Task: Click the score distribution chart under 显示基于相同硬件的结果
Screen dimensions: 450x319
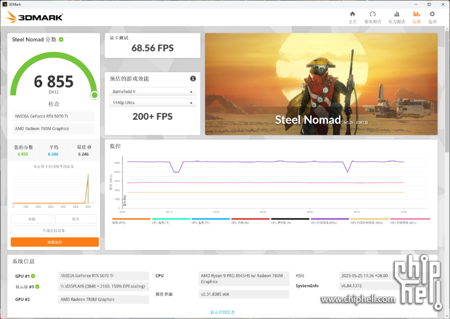Action: pyautogui.click(x=53, y=190)
